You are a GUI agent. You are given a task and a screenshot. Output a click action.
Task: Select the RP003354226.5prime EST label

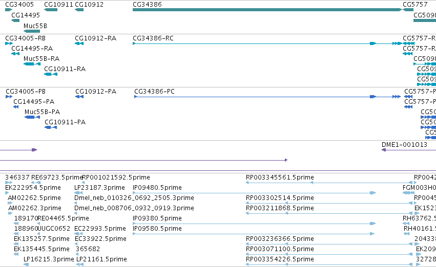[280, 259]
